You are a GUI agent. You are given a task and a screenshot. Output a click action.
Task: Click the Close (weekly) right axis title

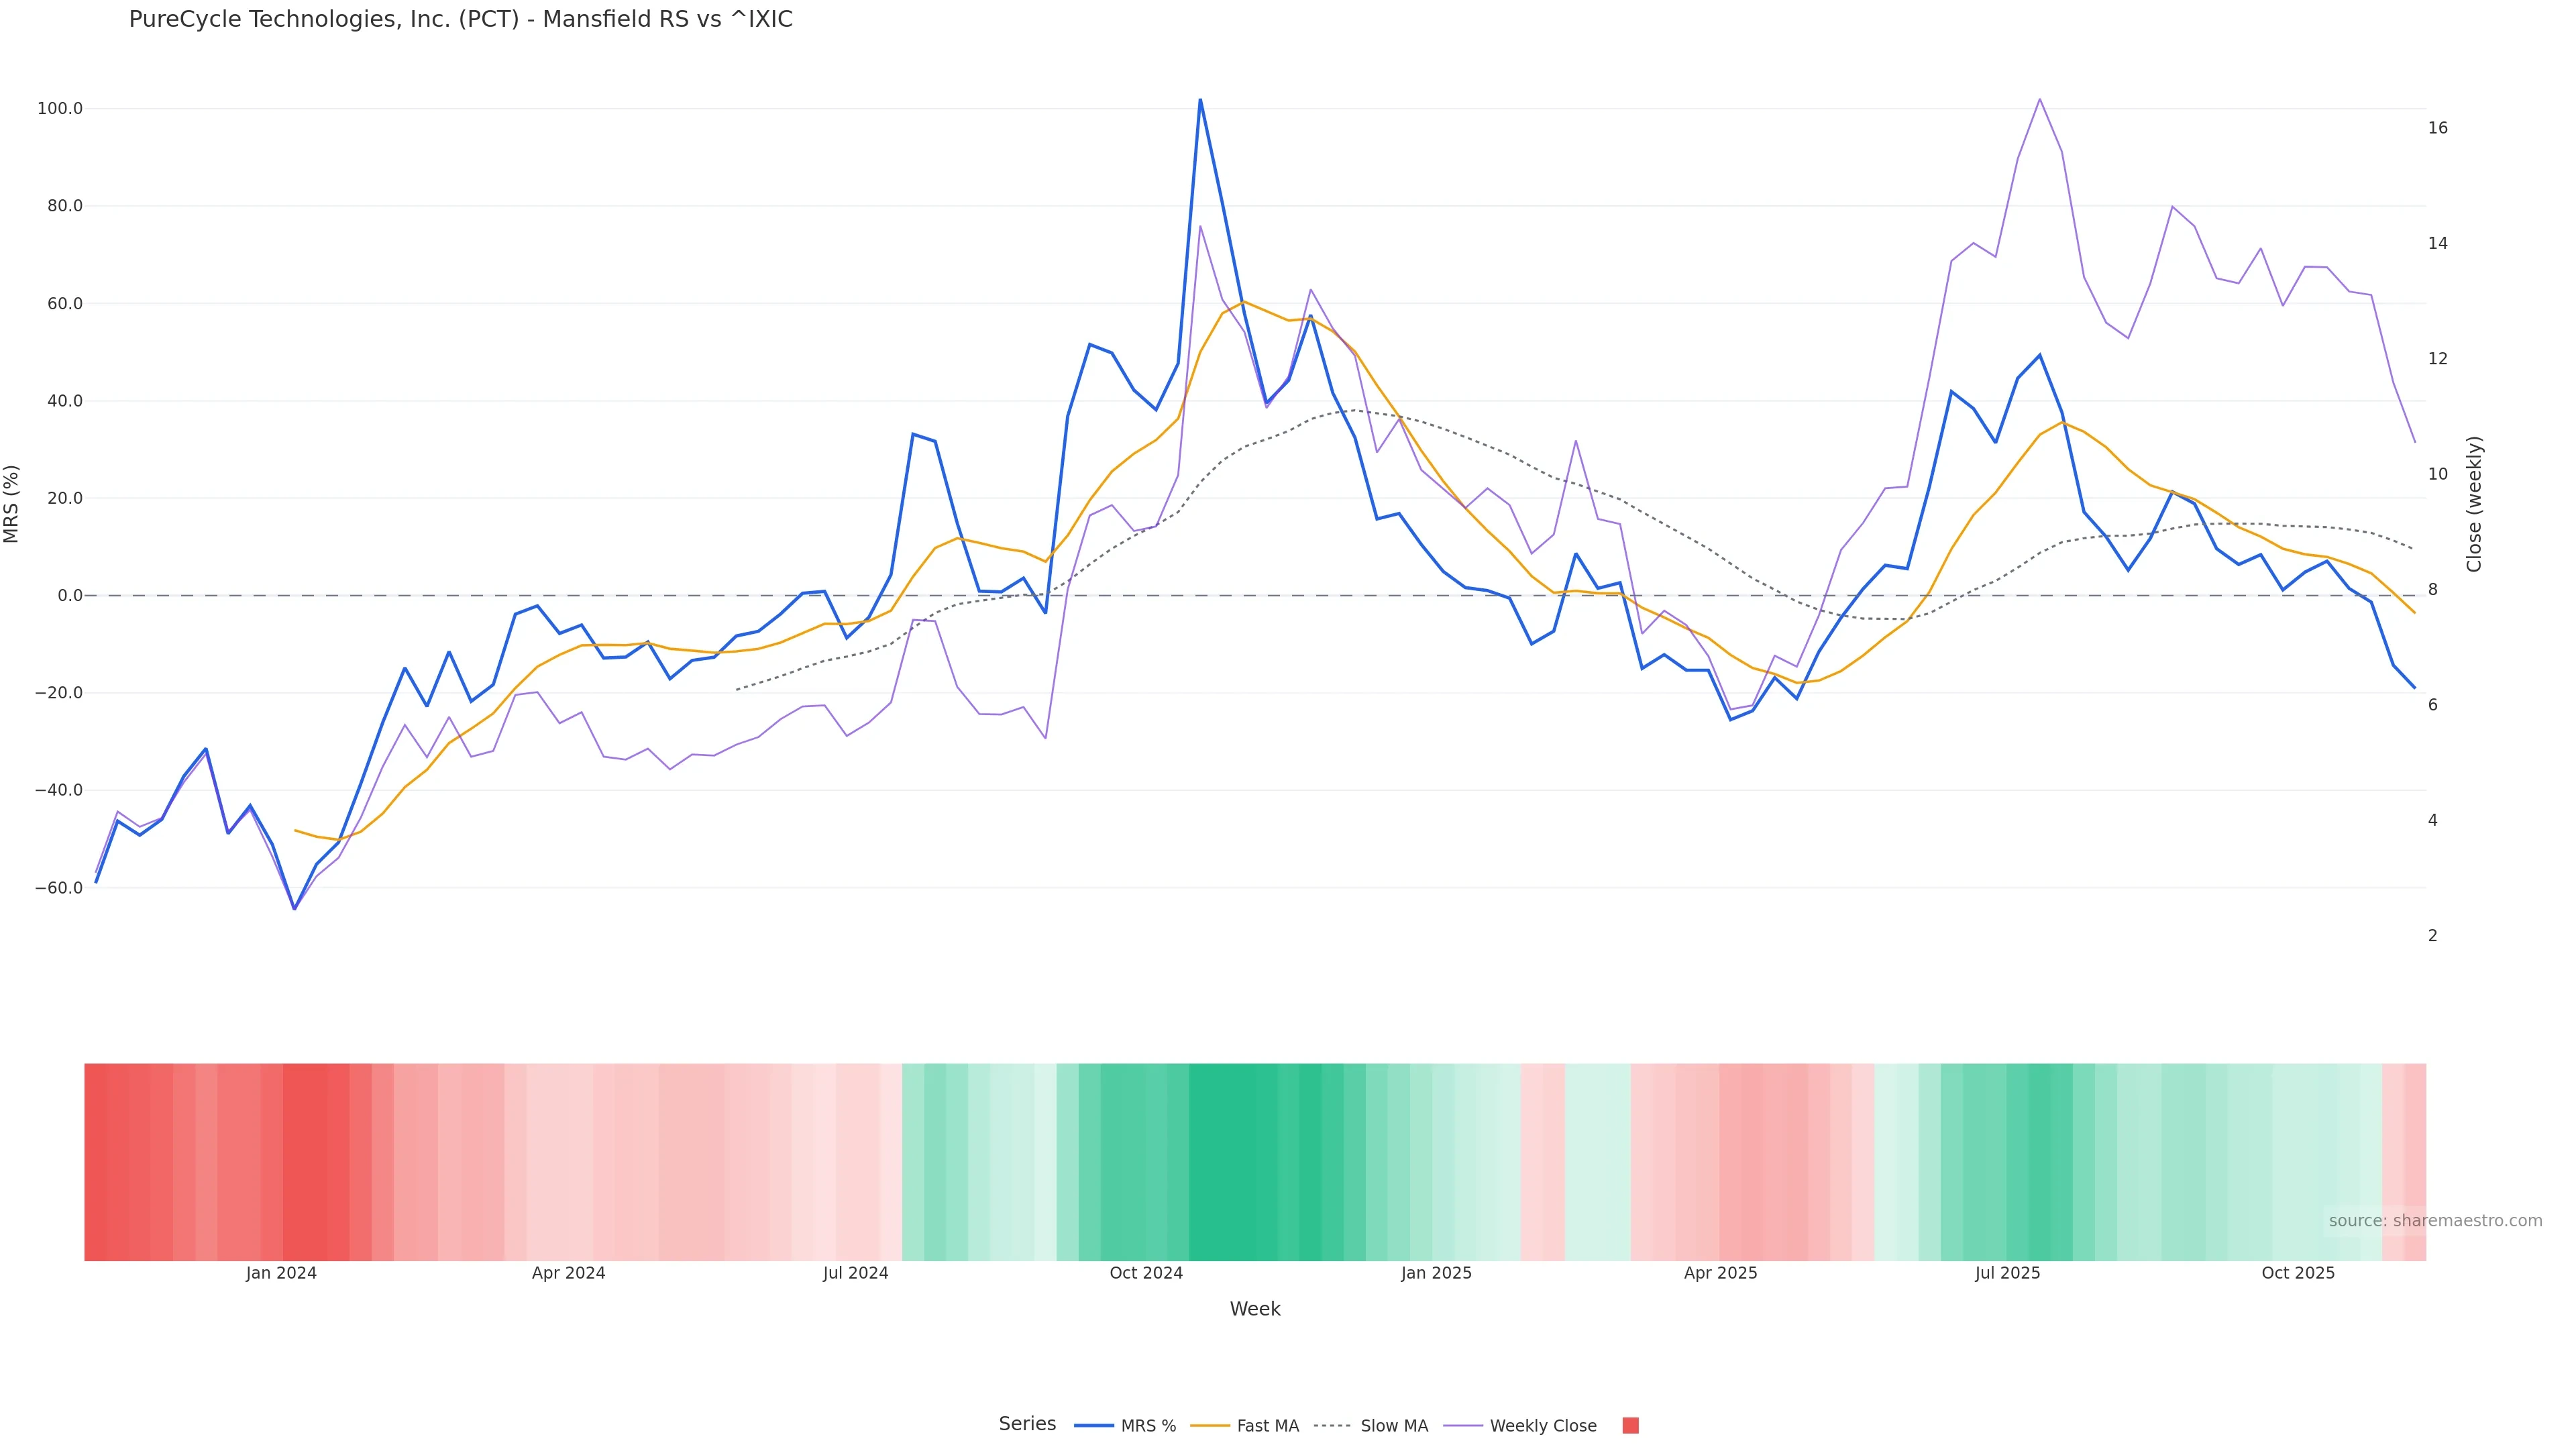click(2474, 504)
